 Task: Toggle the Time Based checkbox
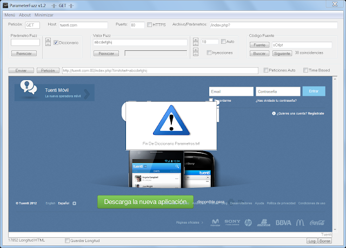[x=305, y=70]
